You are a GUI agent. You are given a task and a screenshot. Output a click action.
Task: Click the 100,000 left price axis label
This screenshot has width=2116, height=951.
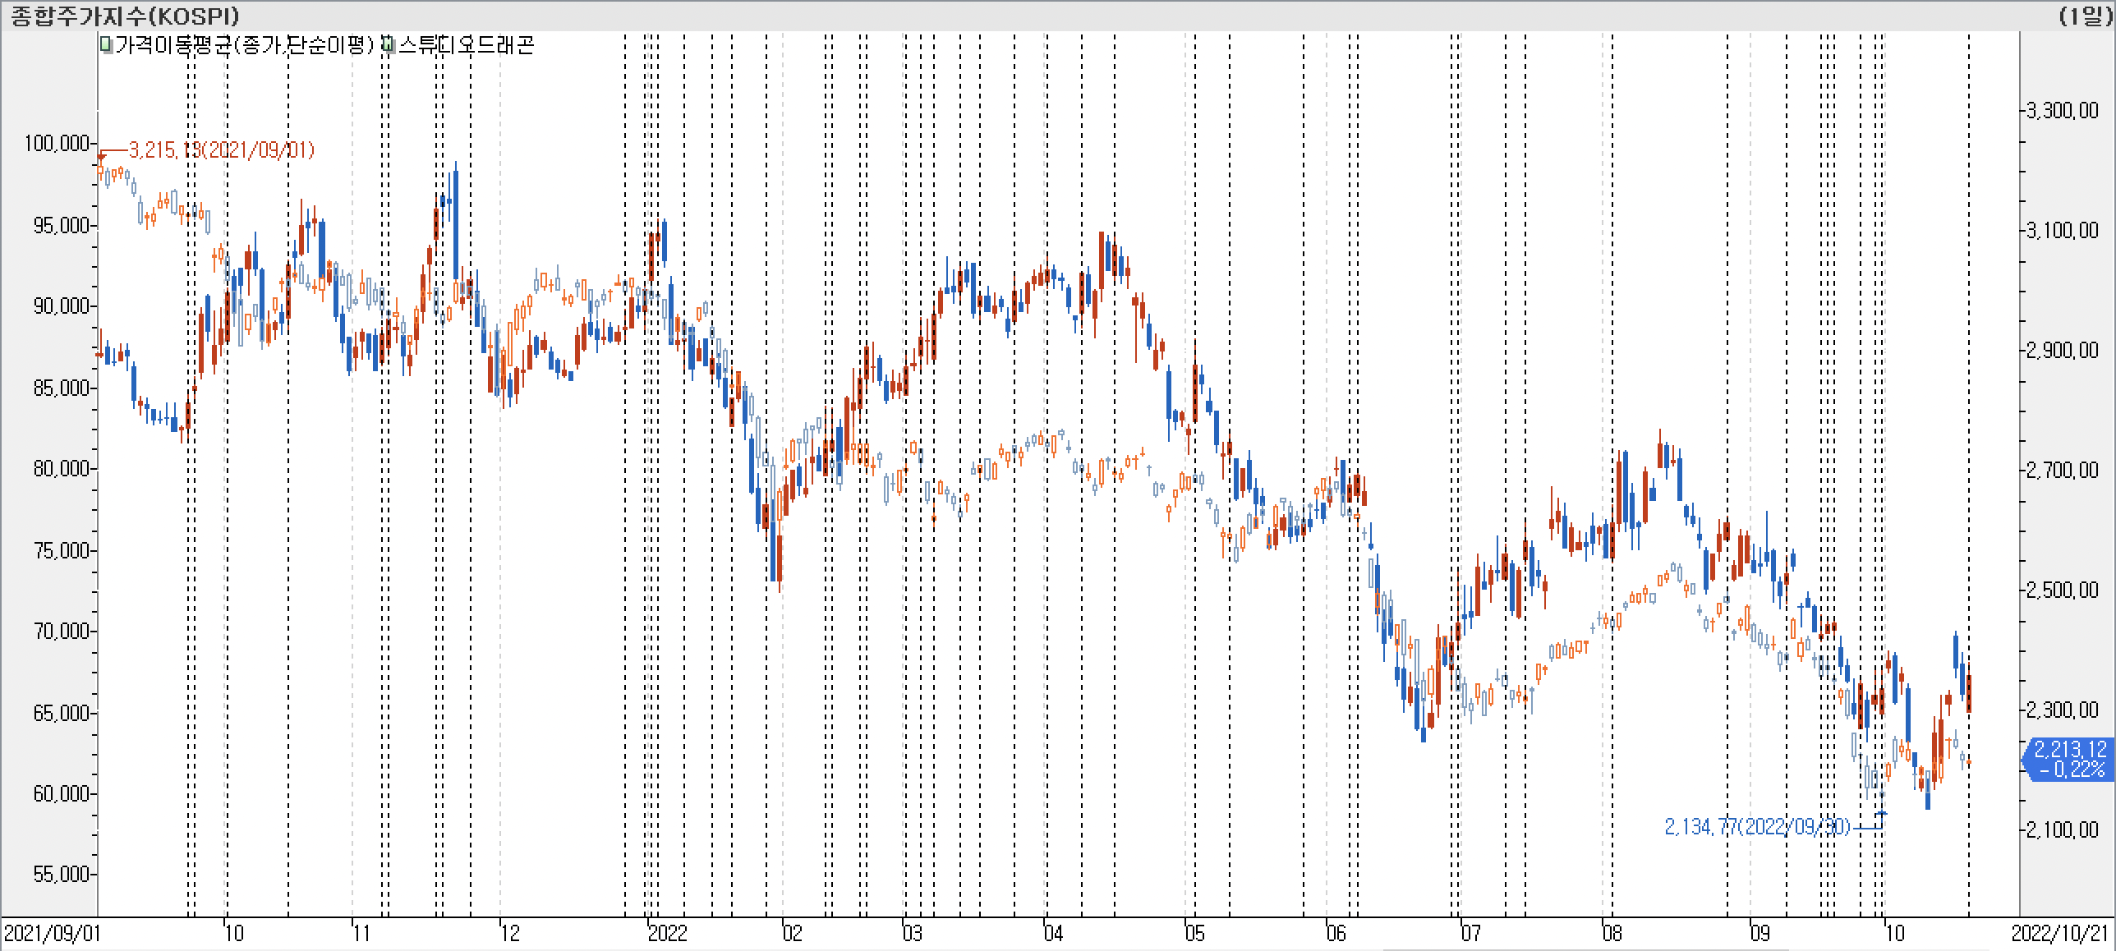pyautogui.click(x=56, y=144)
